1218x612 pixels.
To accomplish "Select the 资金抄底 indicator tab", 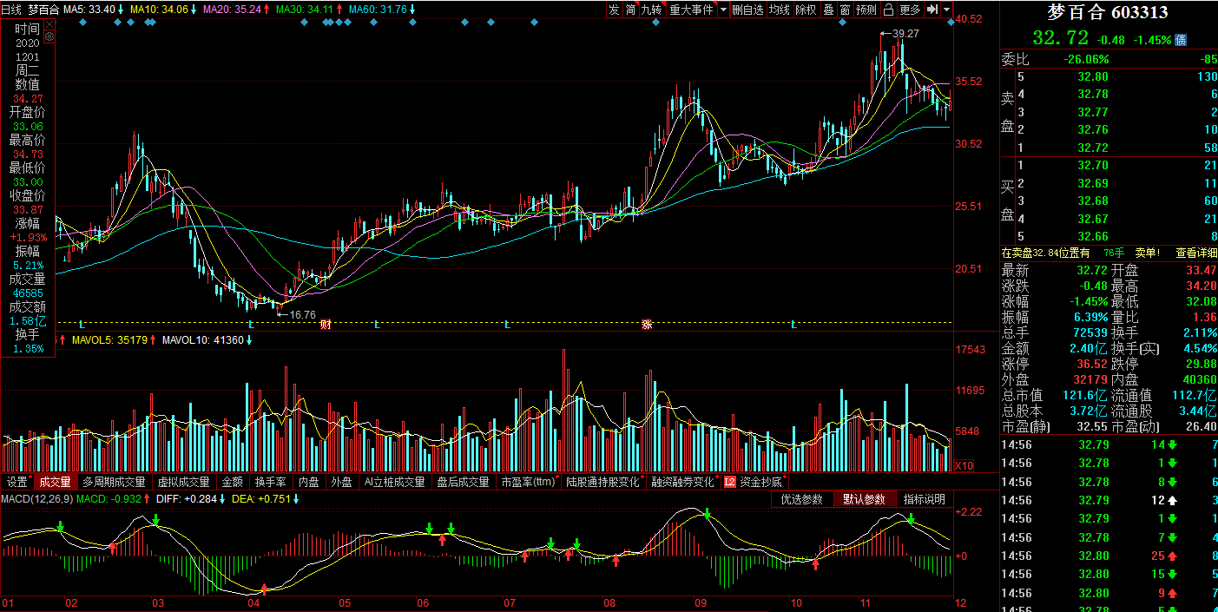I will (760, 482).
